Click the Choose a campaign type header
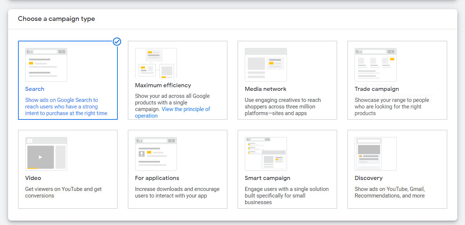465x225 pixels. [x=57, y=18]
